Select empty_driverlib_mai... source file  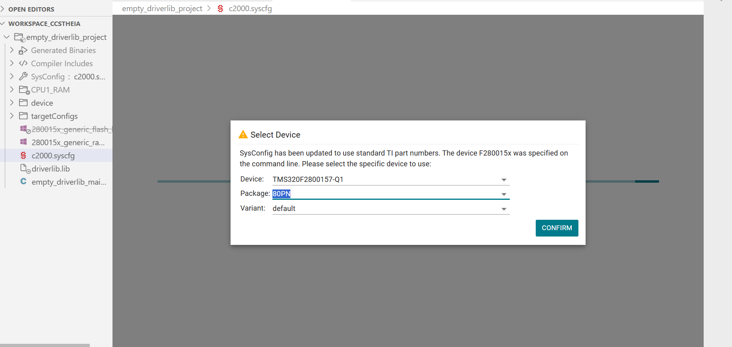[x=69, y=182]
